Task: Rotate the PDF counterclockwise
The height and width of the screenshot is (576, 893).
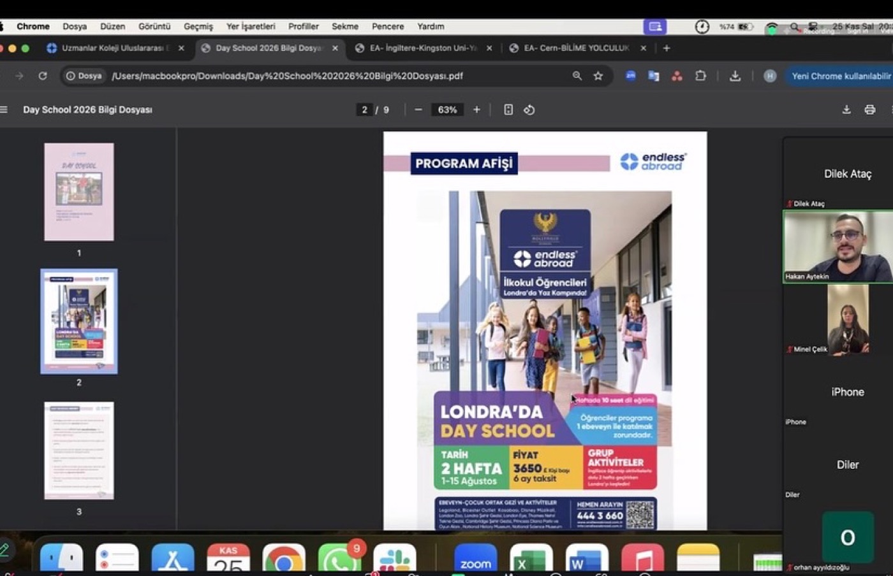Action: click(529, 110)
